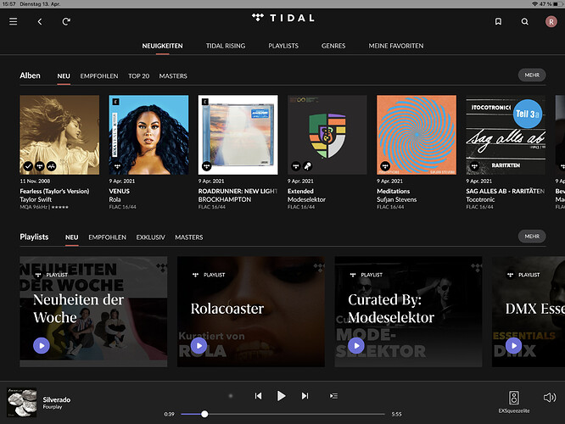This screenshot has height=424, width=565.
Task: Select EXSqueezelite player device icon
Action: click(x=514, y=398)
